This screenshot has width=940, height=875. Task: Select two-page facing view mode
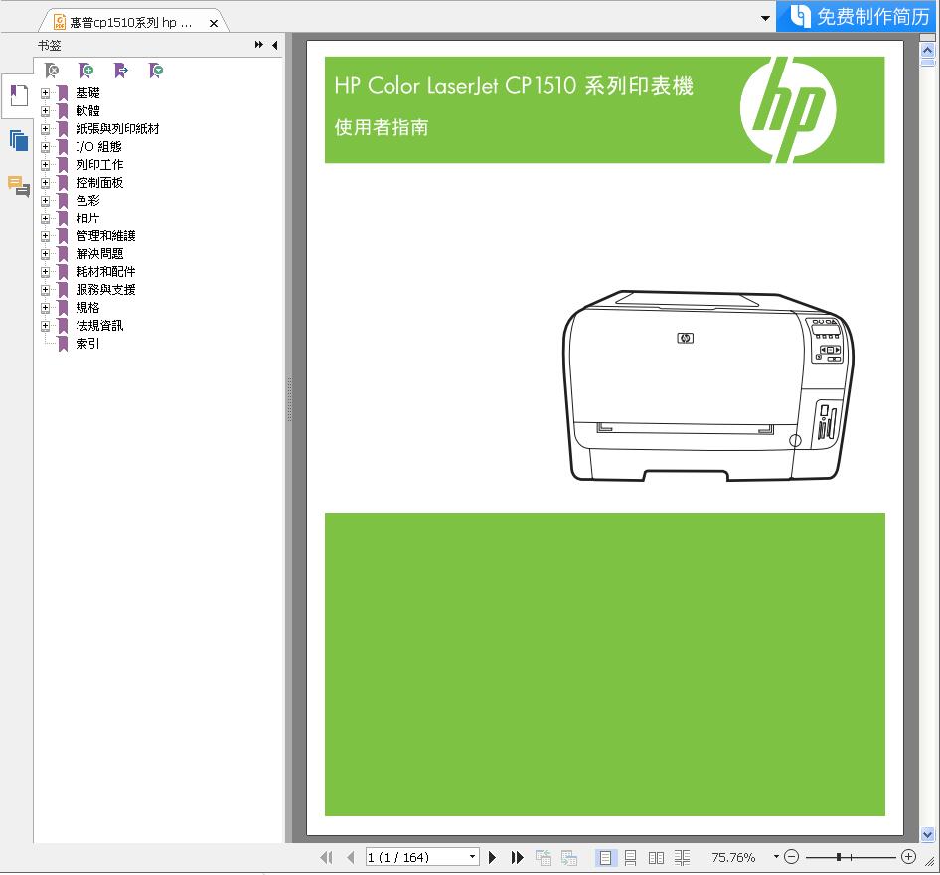click(656, 858)
